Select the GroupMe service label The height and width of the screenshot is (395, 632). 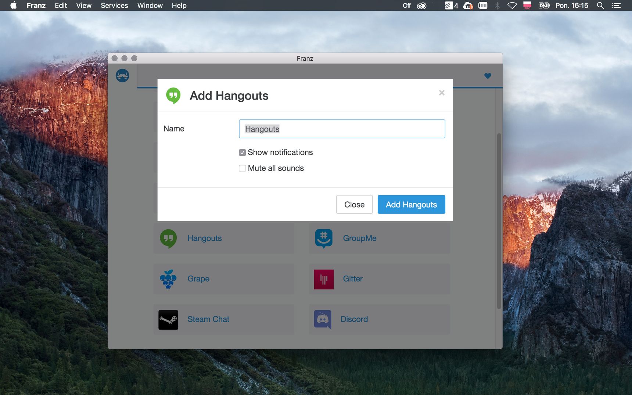[x=360, y=238]
